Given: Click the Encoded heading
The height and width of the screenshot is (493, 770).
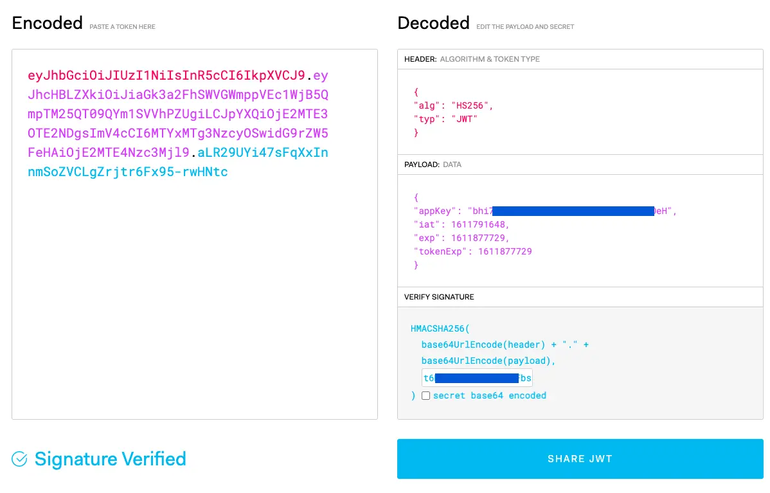Looking at the screenshot, I should (x=47, y=23).
